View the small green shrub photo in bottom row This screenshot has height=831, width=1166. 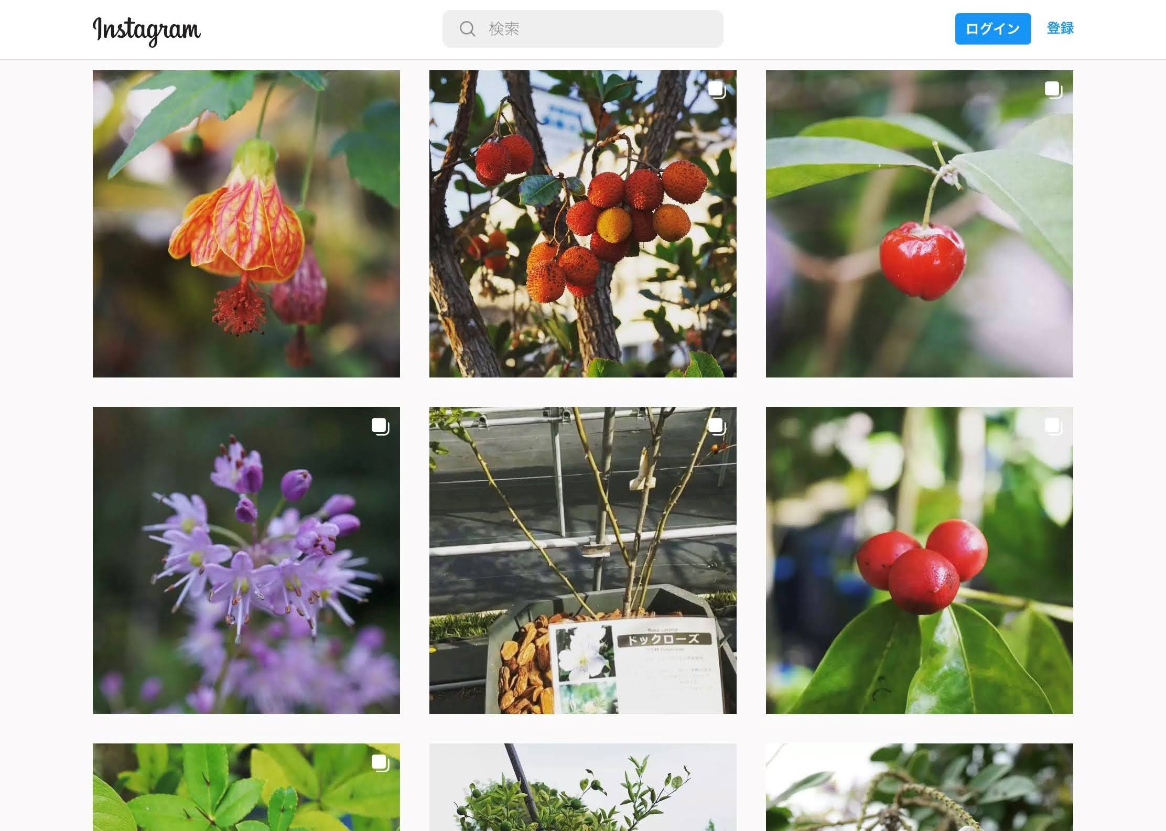(582, 787)
